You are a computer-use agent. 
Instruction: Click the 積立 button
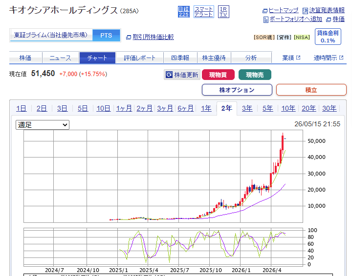coord(311,90)
